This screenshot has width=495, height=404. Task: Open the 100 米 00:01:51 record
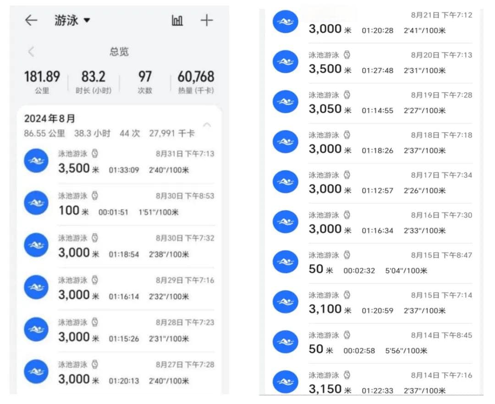point(119,204)
